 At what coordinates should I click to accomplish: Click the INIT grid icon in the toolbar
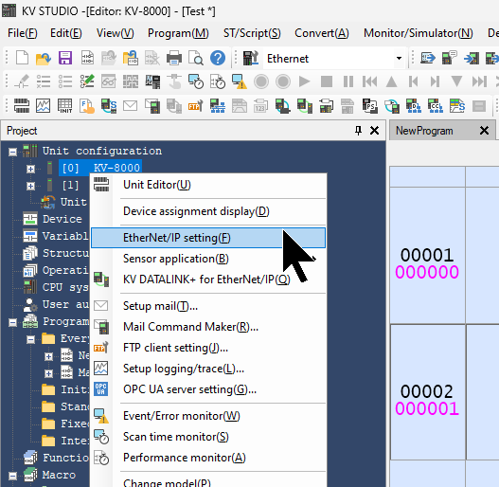[x=65, y=106]
